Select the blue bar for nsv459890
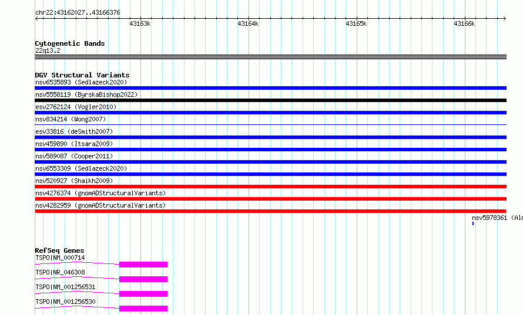Image resolution: width=523 pixels, height=315 pixels. click(270, 150)
